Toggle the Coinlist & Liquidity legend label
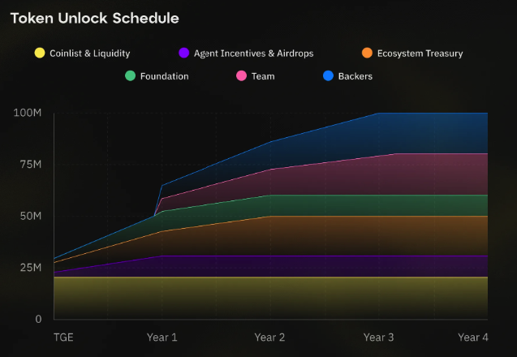The height and width of the screenshot is (357, 517). click(x=89, y=54)
